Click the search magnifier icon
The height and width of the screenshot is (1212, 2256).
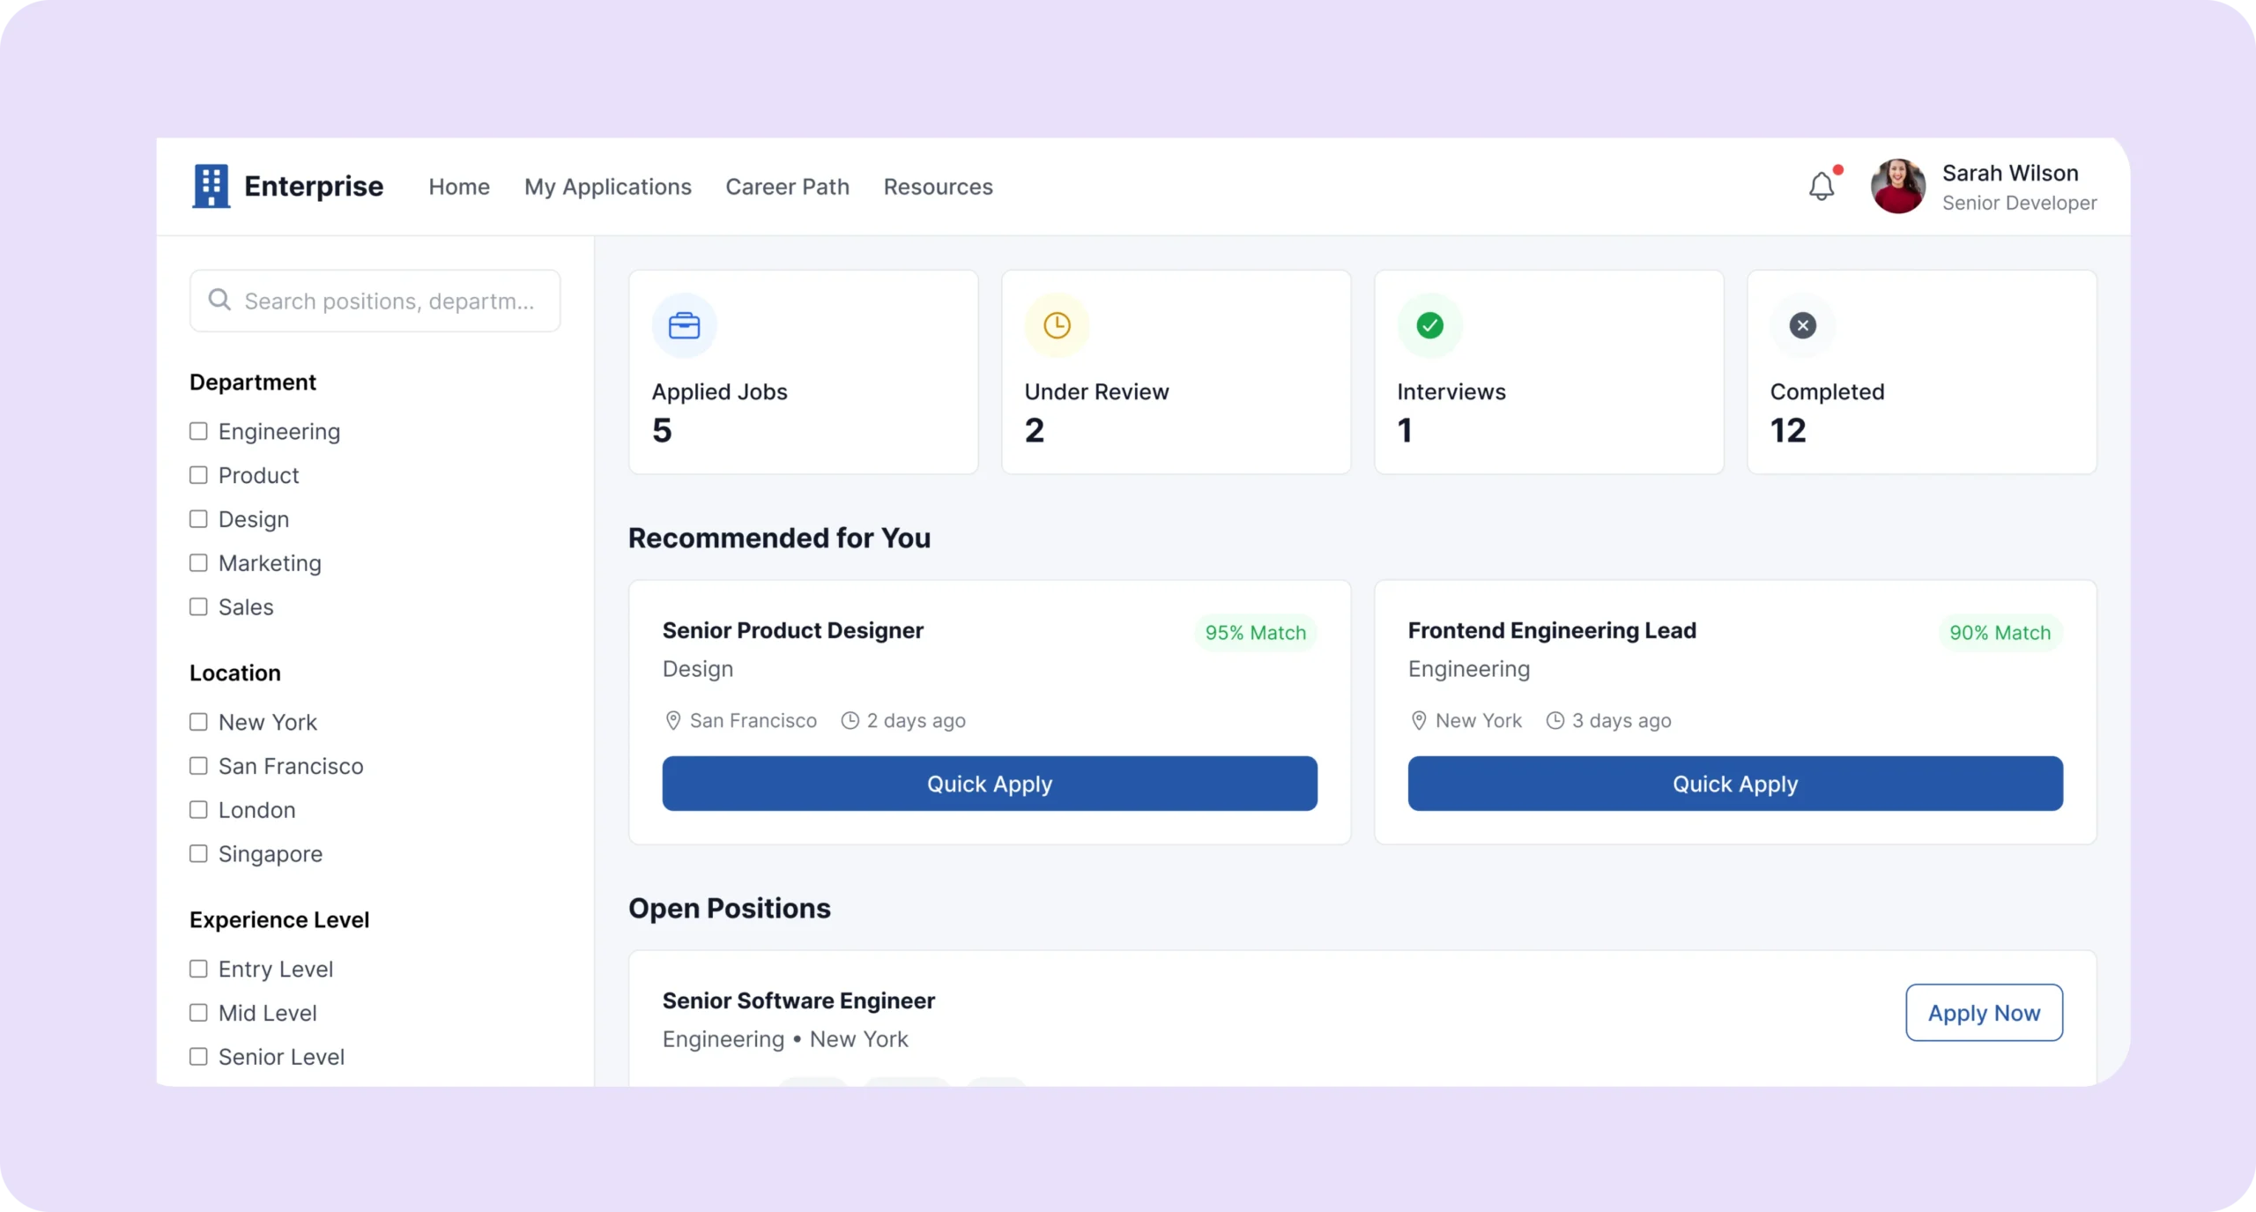(219, 301)
